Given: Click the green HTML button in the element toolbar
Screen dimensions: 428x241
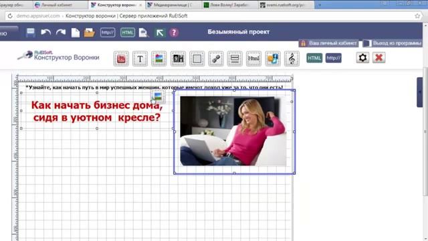Looking at the screenshot, I should pyautogui.click(x=314, y=58).
